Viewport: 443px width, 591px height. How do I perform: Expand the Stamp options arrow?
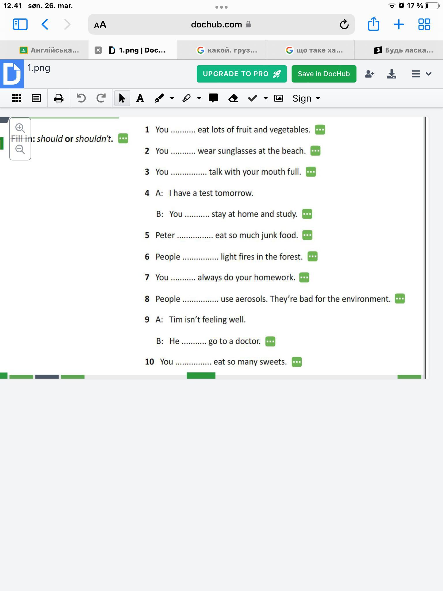265,98
